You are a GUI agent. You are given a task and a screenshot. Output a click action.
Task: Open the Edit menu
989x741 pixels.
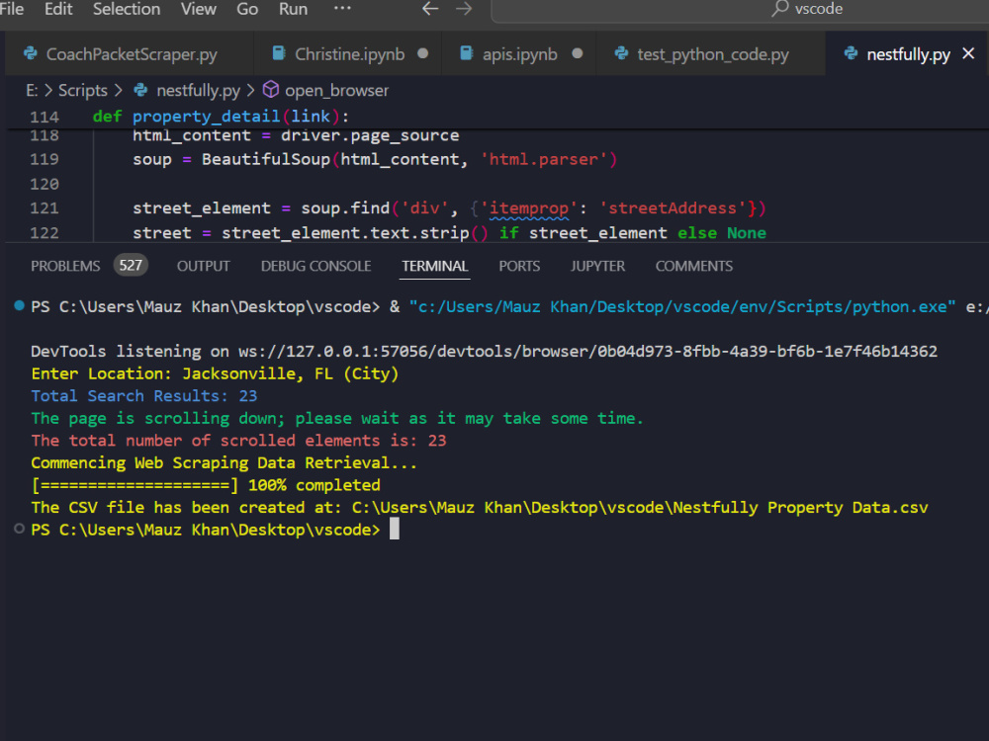tap(58, 9)
